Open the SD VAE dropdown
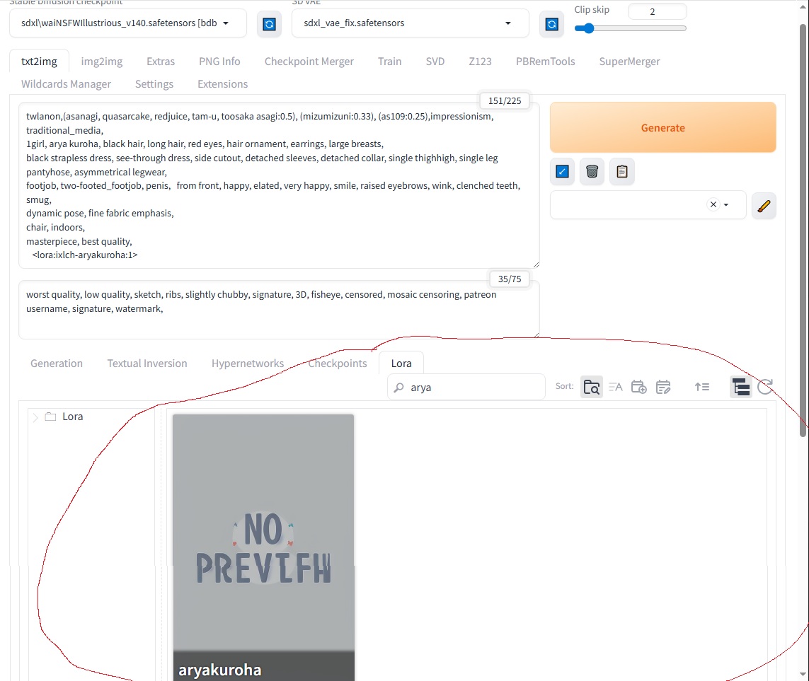This screenshot has width=809, height=681. coord(410,23)
